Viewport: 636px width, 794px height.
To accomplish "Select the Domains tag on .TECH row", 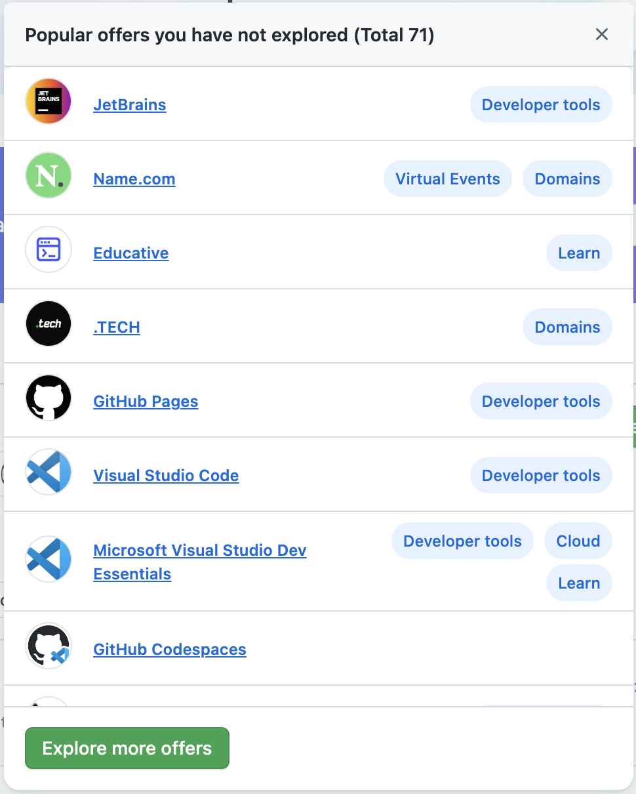I will coord(567,327).
